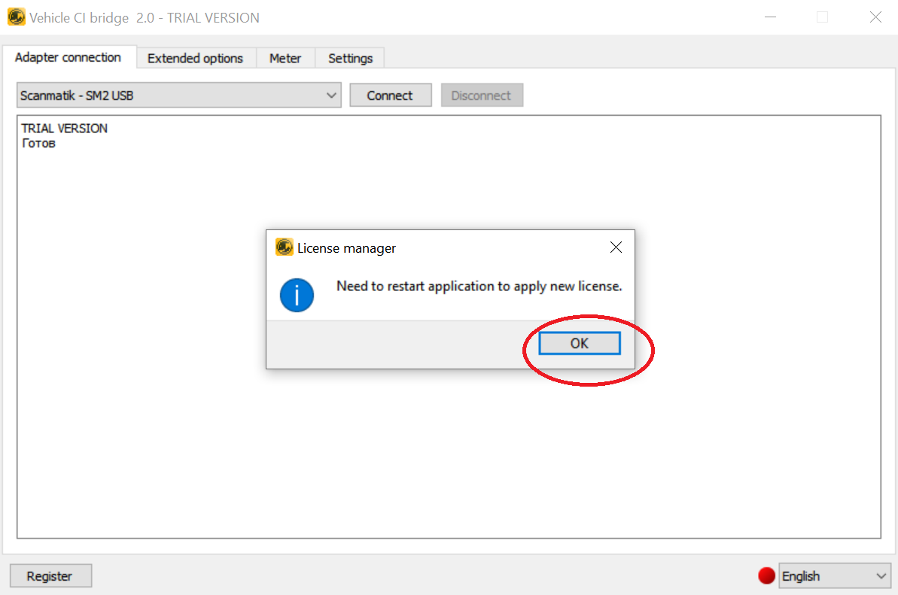Switch to the Adapter connection tab
Image resolution: width=898 pixels, height=595 pixels.
[68, 57]
